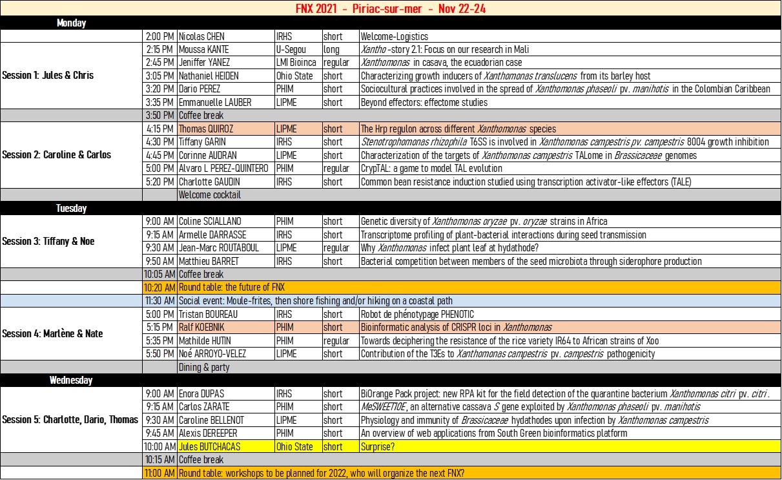Click the '11:00 AM' round table time

(159, 473)
